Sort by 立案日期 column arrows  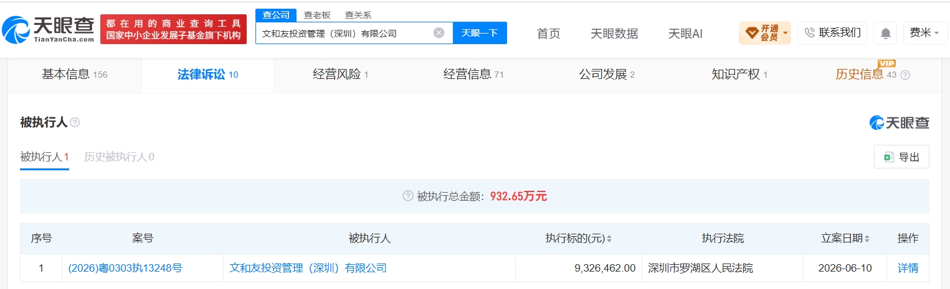tap(867, 239)
